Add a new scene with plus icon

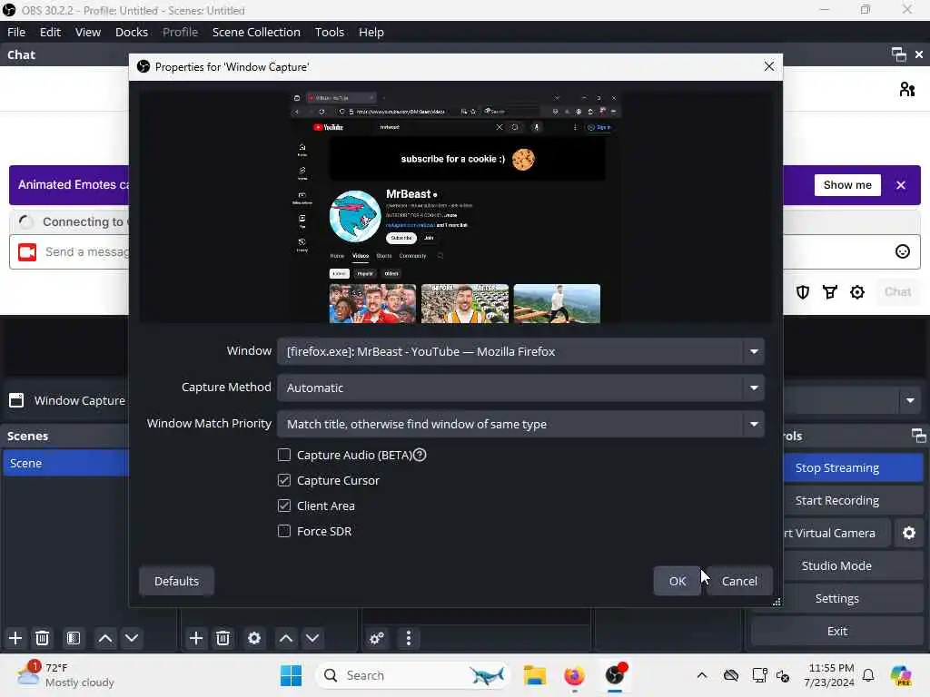15,638
